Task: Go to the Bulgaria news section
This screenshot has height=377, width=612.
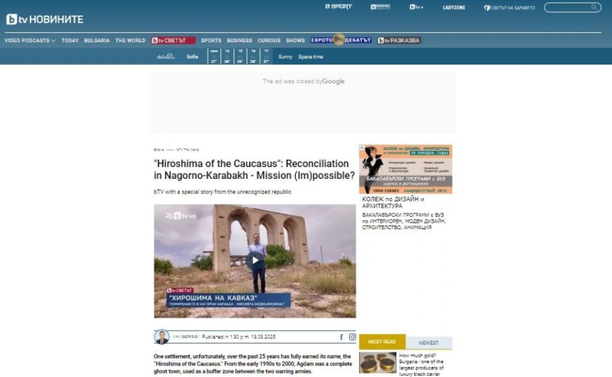Action: 96,41
